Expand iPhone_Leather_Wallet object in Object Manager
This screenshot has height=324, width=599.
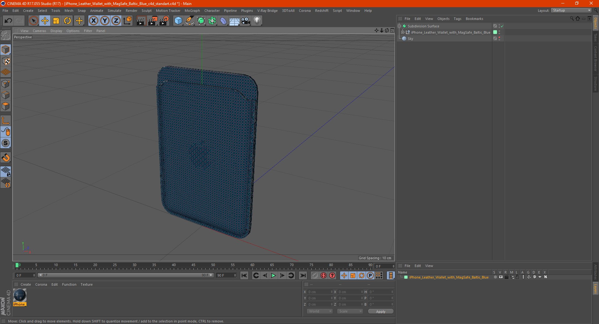tap(403, 32)
